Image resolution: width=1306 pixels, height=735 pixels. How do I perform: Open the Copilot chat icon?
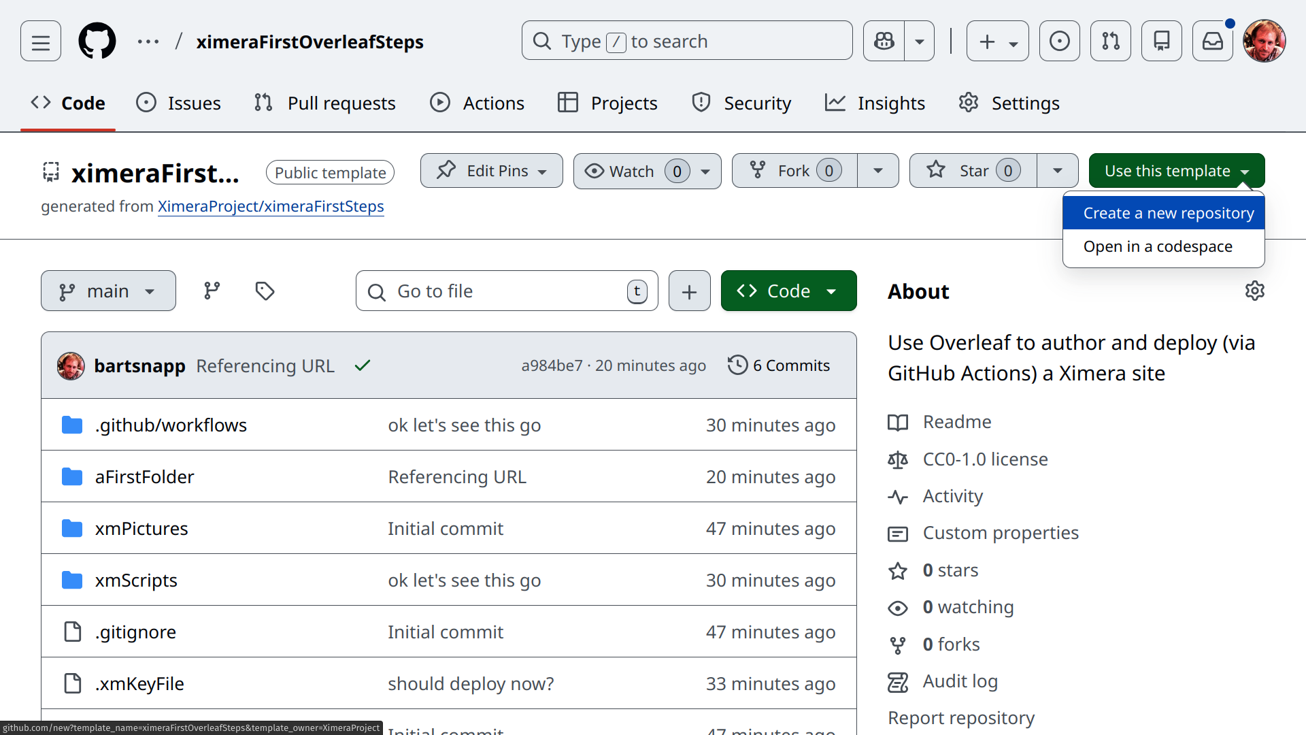(884, 42)
